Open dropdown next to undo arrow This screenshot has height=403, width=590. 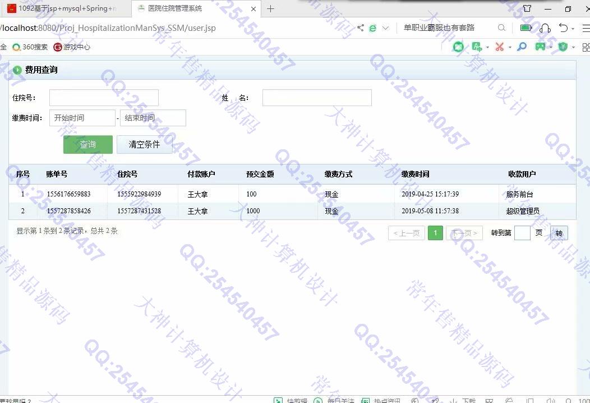click(573, 29)
